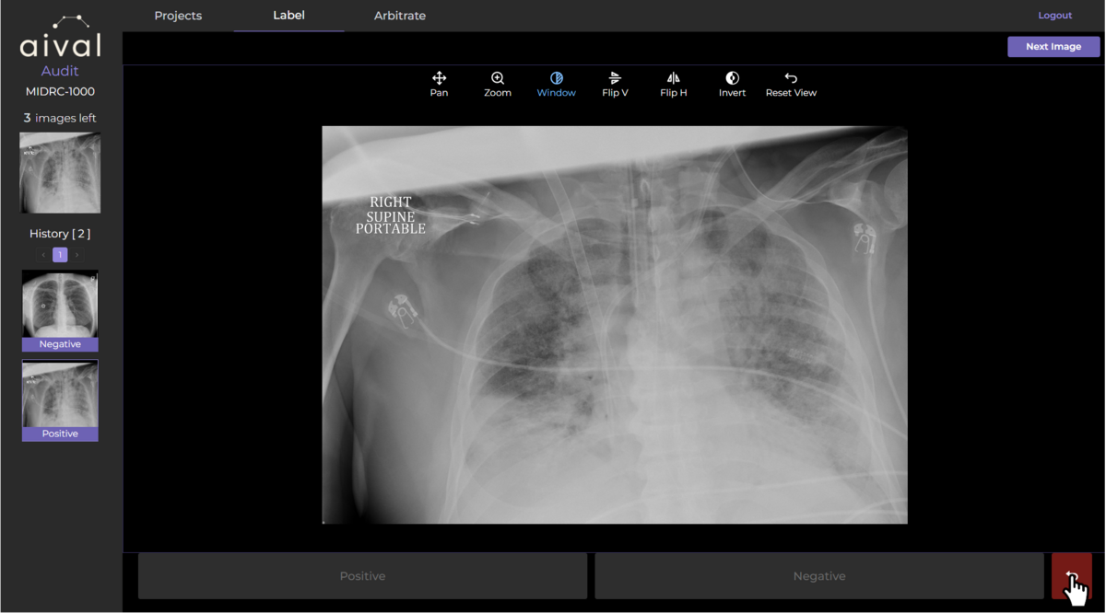Activate the Zoom tool
This screenshot has width=1106, height=613.
[x=498, y=84]
